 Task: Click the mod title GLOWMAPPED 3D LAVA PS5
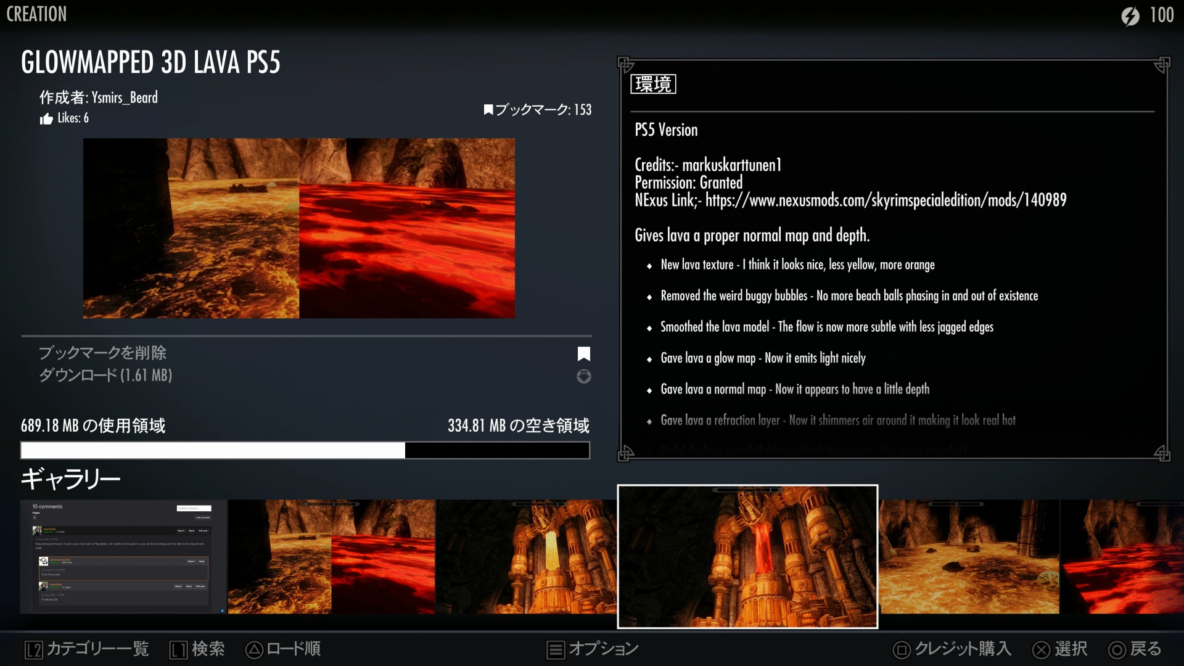(150, 62)
